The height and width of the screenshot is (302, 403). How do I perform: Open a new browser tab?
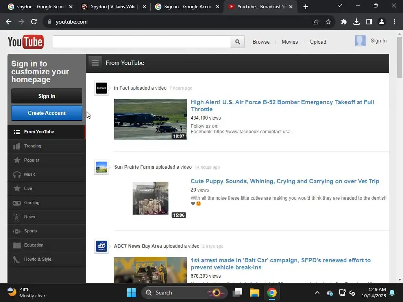tap(305, 7)
